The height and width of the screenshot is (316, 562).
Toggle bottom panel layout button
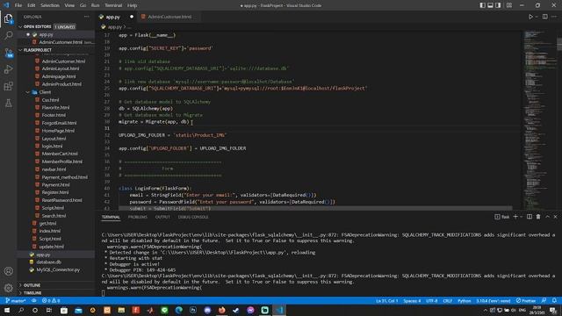(x=490, y=5)
